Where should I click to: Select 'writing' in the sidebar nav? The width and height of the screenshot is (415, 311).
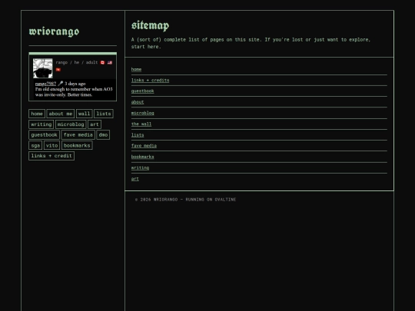click(x=41, y=124)
